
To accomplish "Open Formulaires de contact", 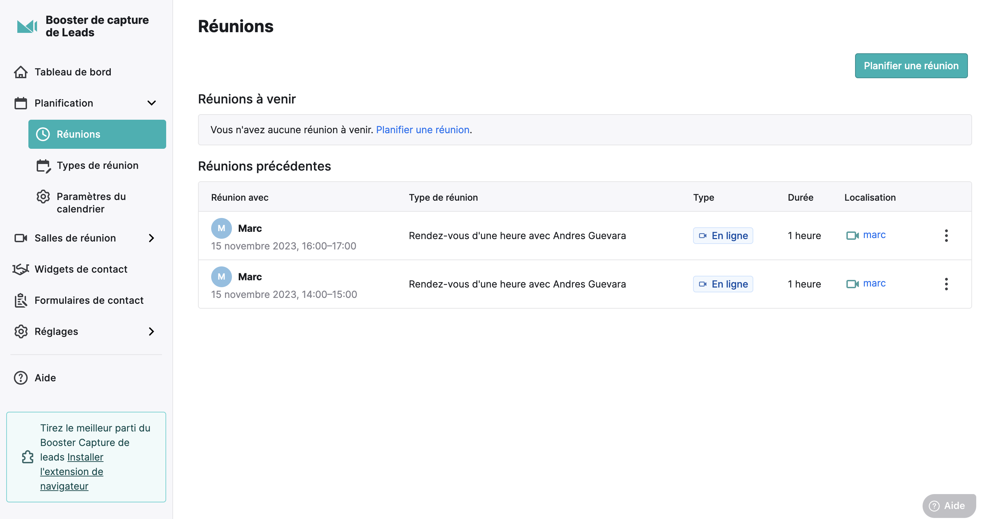I will coord(89,300).
